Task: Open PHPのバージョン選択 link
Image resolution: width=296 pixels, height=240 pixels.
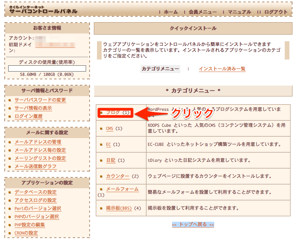Action: pos(37,217)
